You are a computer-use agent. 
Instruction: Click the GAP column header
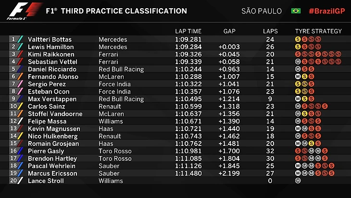point(229,31)
